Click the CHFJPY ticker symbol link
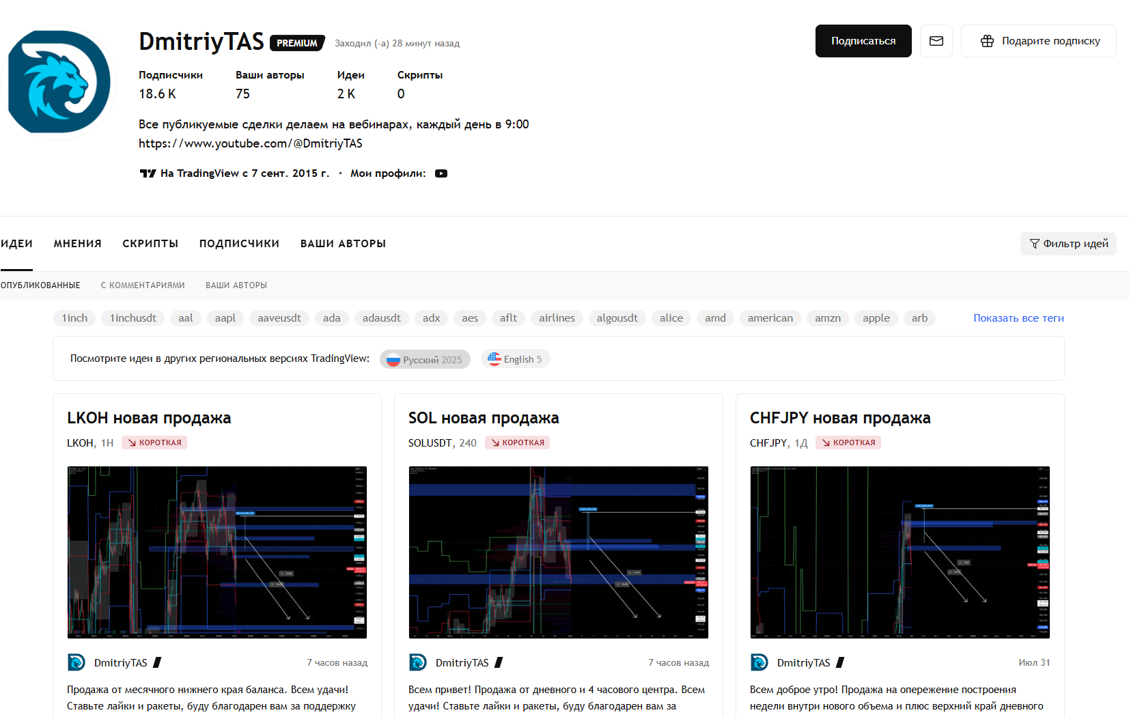The height and width of the screenshot is (717, 1129). pyautogui.click(x=768, y=443)
